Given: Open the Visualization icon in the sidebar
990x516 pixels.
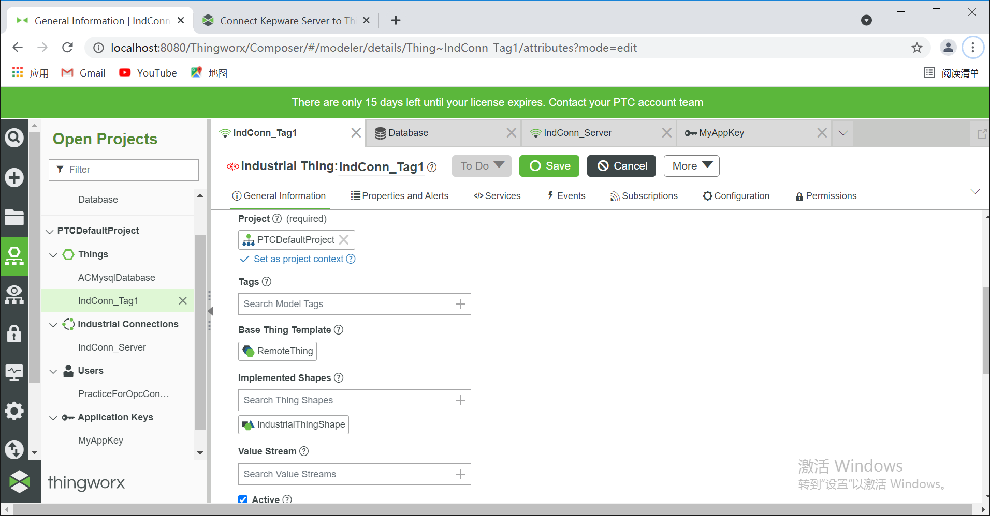Looking at the screenshot, I should click(14, 294).
